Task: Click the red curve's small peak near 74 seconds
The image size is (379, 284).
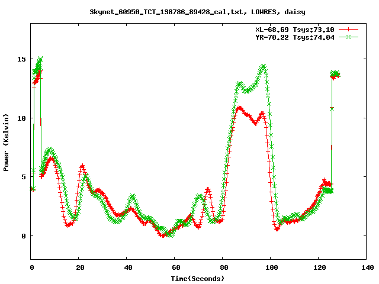Action: pyautogui.click(x=208, y=189)
